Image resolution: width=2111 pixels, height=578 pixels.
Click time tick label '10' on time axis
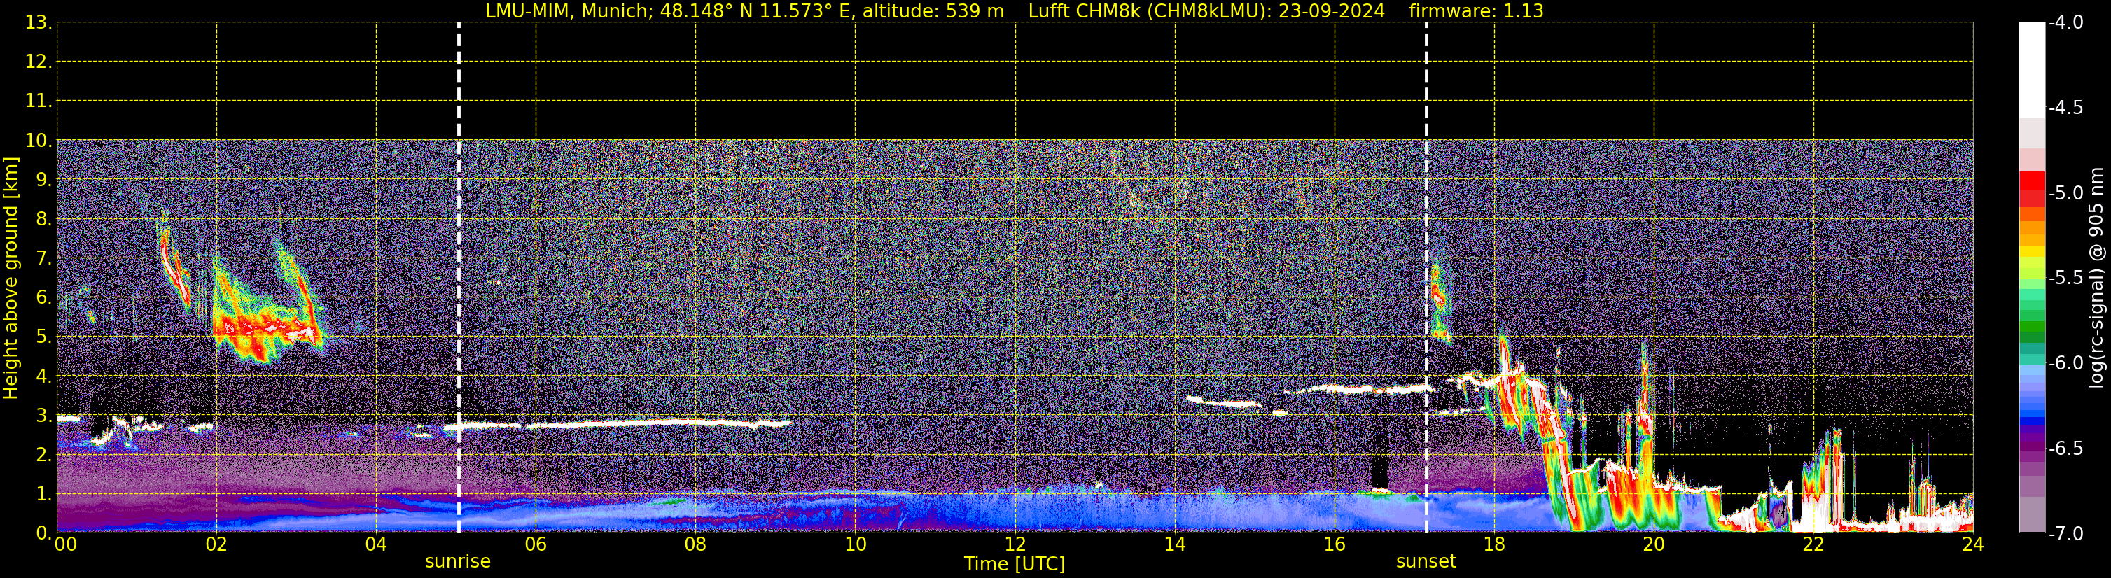point(856,544)
